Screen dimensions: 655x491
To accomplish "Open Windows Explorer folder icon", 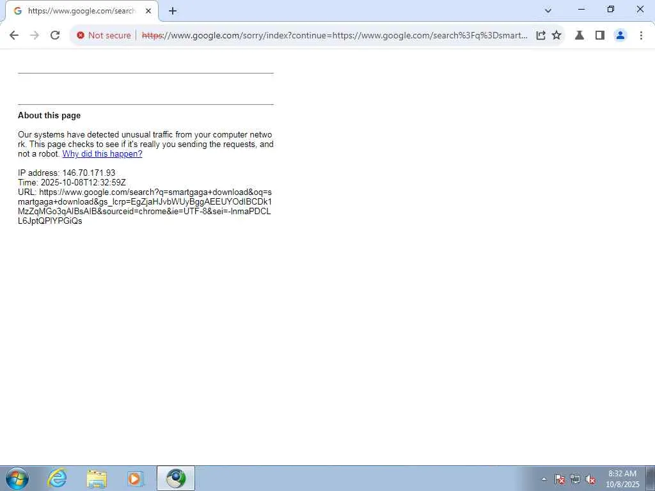I will click(x=97, y=478).
